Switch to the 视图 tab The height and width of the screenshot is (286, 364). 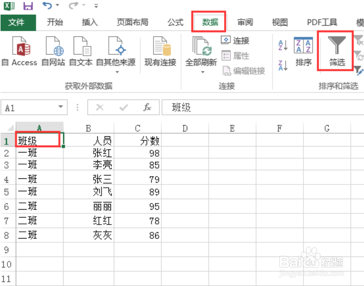280,23
